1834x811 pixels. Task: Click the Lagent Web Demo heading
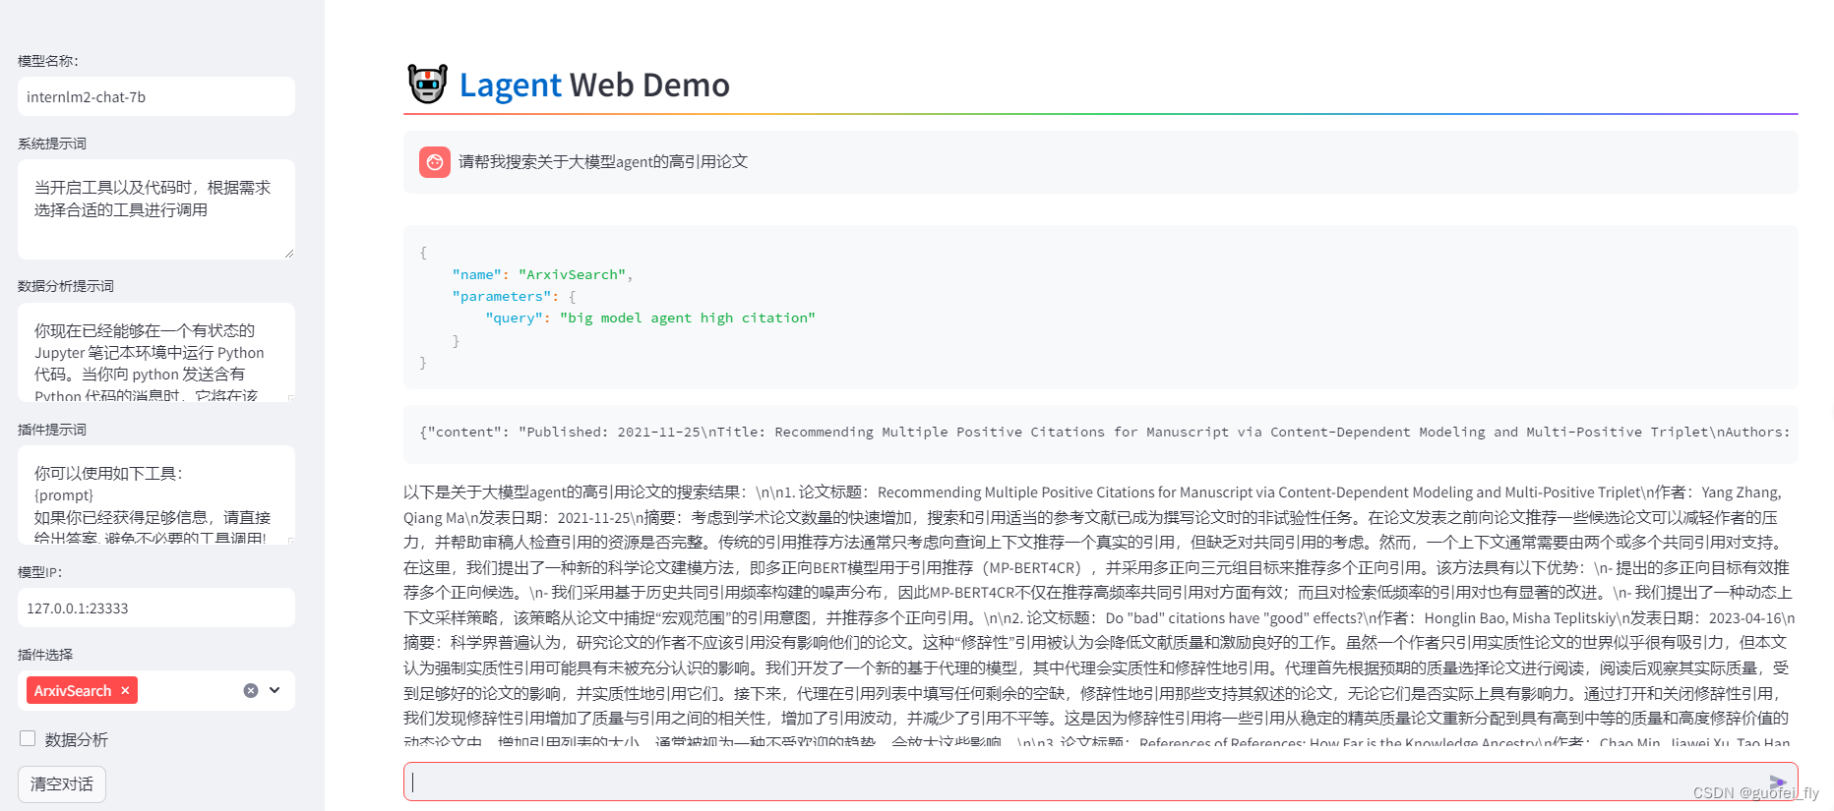[x=594, y=86]
